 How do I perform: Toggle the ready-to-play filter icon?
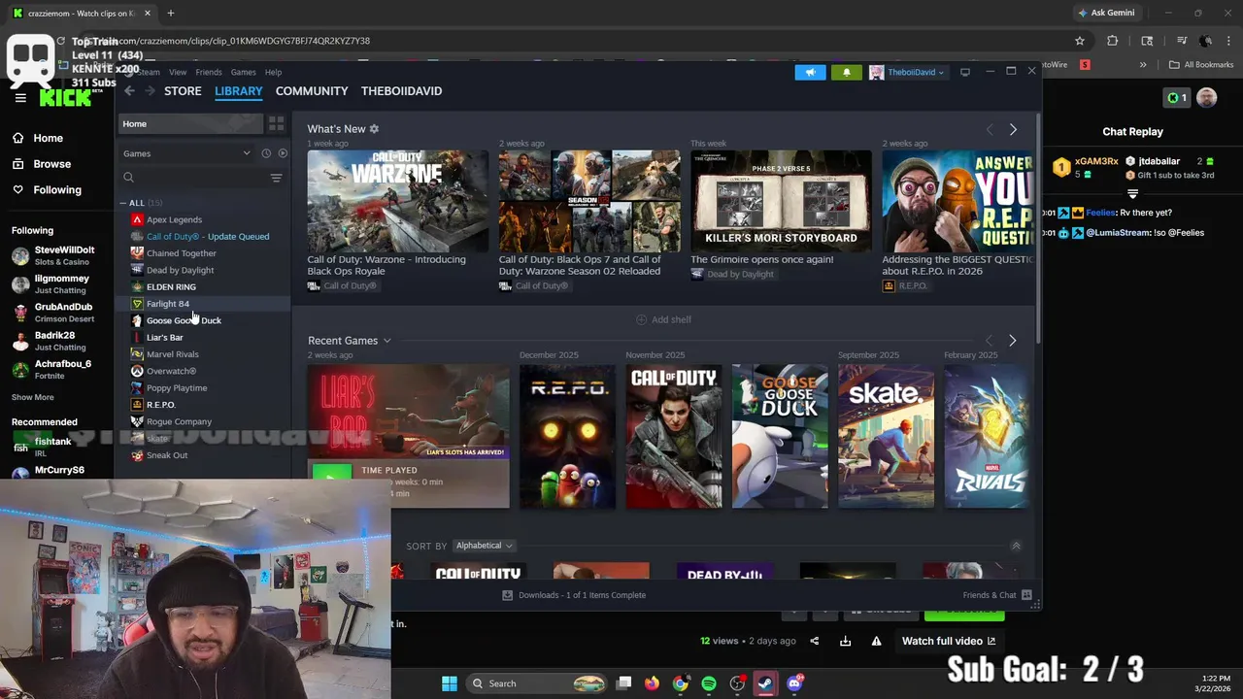pos(283,153)
